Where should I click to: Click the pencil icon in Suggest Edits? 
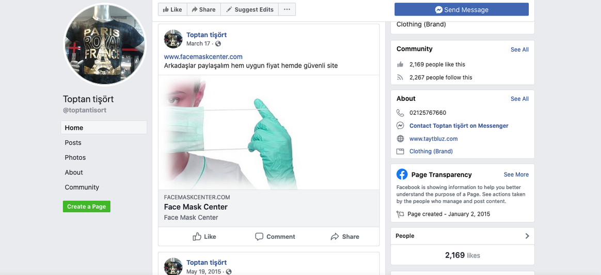tap(229, 10)
